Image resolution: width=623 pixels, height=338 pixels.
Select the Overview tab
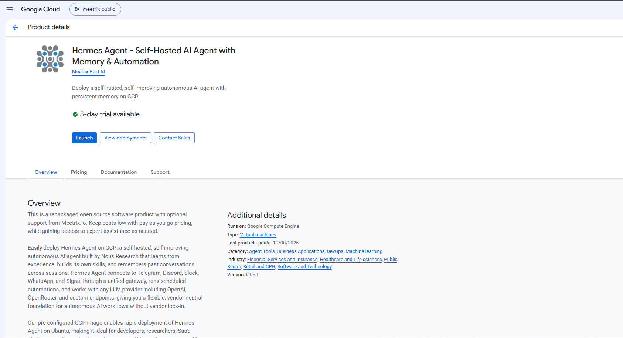tap(46, 172)
